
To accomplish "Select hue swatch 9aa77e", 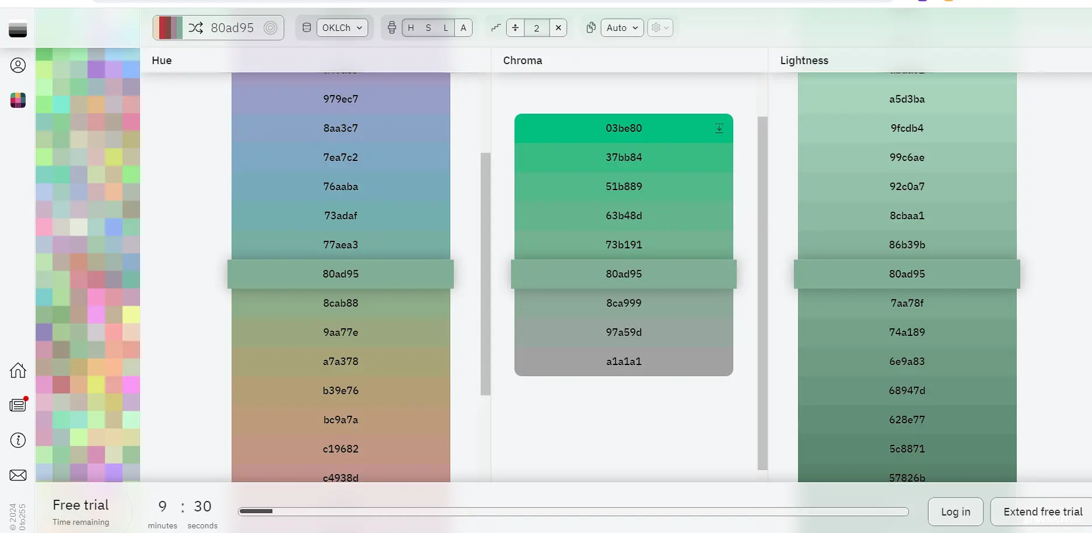I will pos(341,332).
